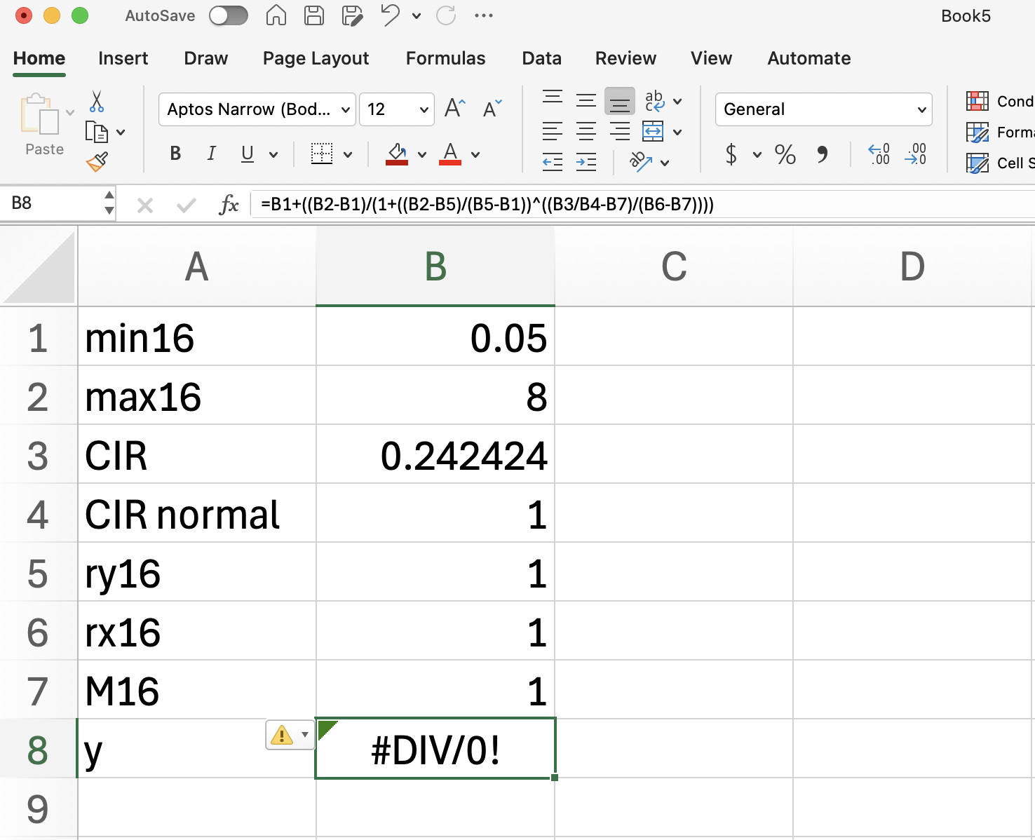Open the font color dropdown arrow
Viewport: 1035px width, 840px height.
pos(475,154)
